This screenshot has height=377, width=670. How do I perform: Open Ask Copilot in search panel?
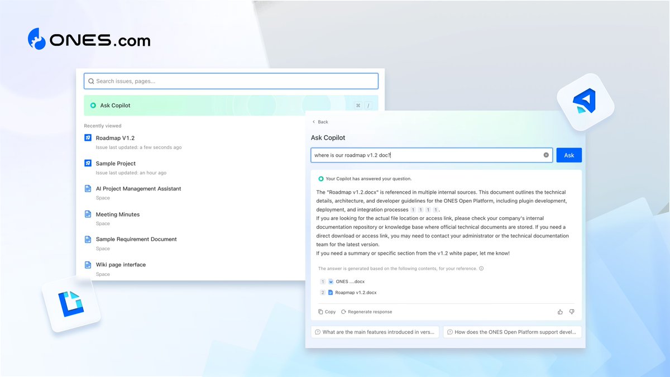(x=231, y=105)
